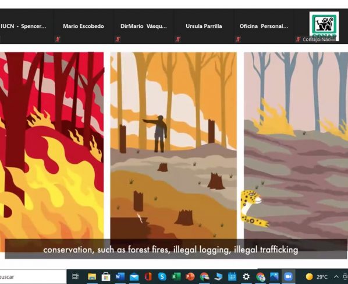This screenshot has height=284, width=348.
Task: Open Skype from the taskbar
Action: point(162,276)
